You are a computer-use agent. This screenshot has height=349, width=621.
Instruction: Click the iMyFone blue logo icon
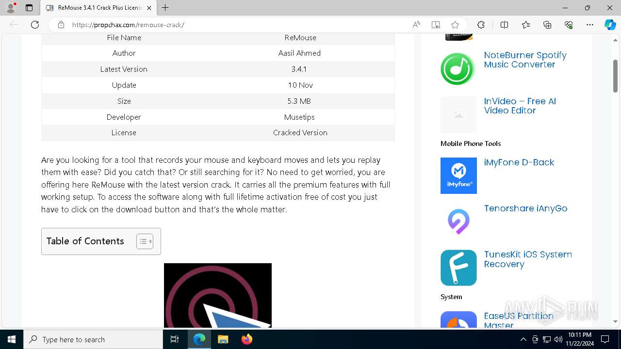(x=458, y=175)
